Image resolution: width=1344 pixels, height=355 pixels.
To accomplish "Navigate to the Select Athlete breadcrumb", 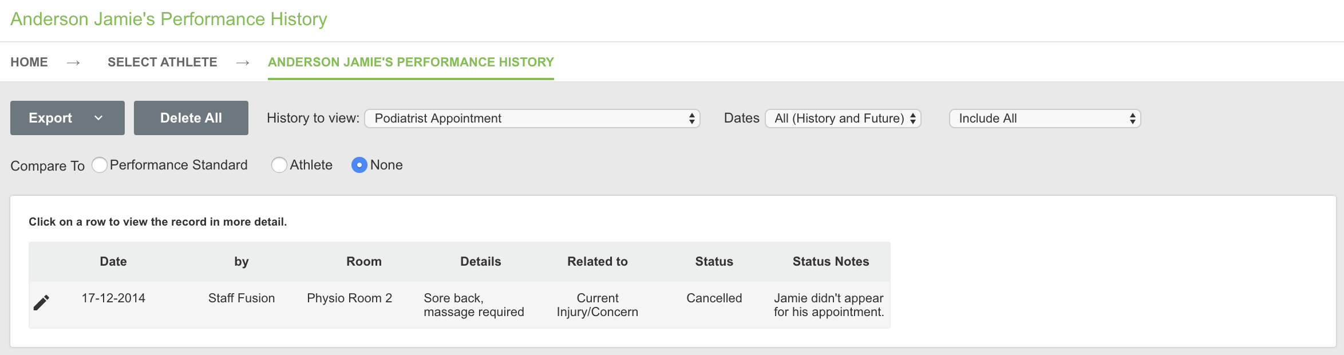I will 163,62.
